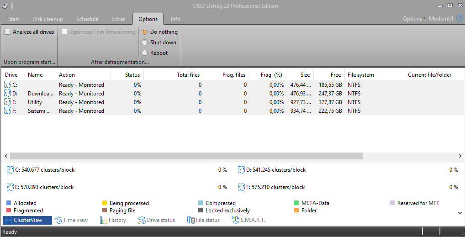Open the History view
Viewport: 465px width, 237px height.
tap(113, 220)
